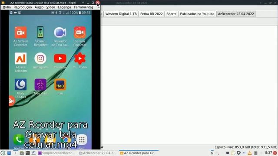278x156 pixels.
Task: Switch to the AzRecorder 22 04 2... task button
Action: pyautogui.click(x=98, y=153)
